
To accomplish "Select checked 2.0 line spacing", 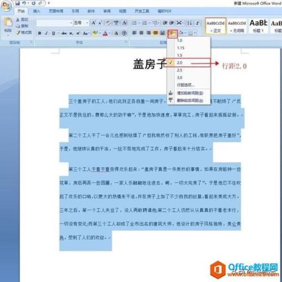I will tap(188, 63).
